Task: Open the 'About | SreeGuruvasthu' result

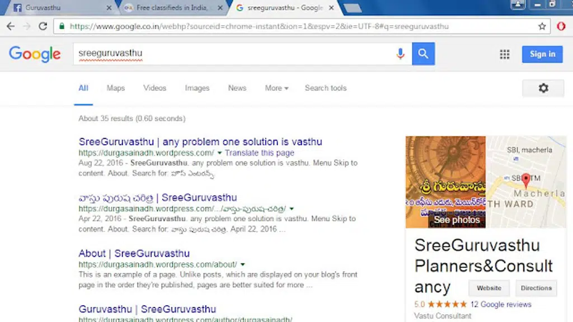Action: (x=134, y=253)
